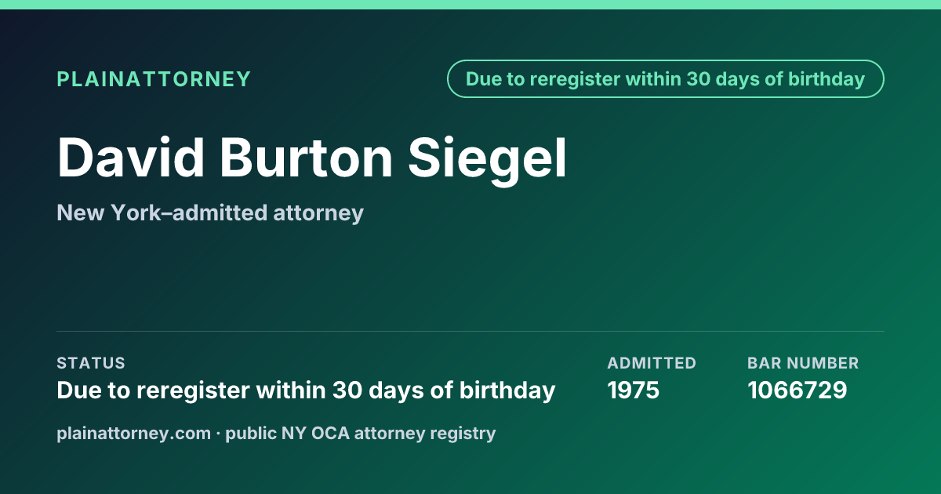Select bar number 1066729
The width and height of the screenshot is (941, 494).
[797, 390]
